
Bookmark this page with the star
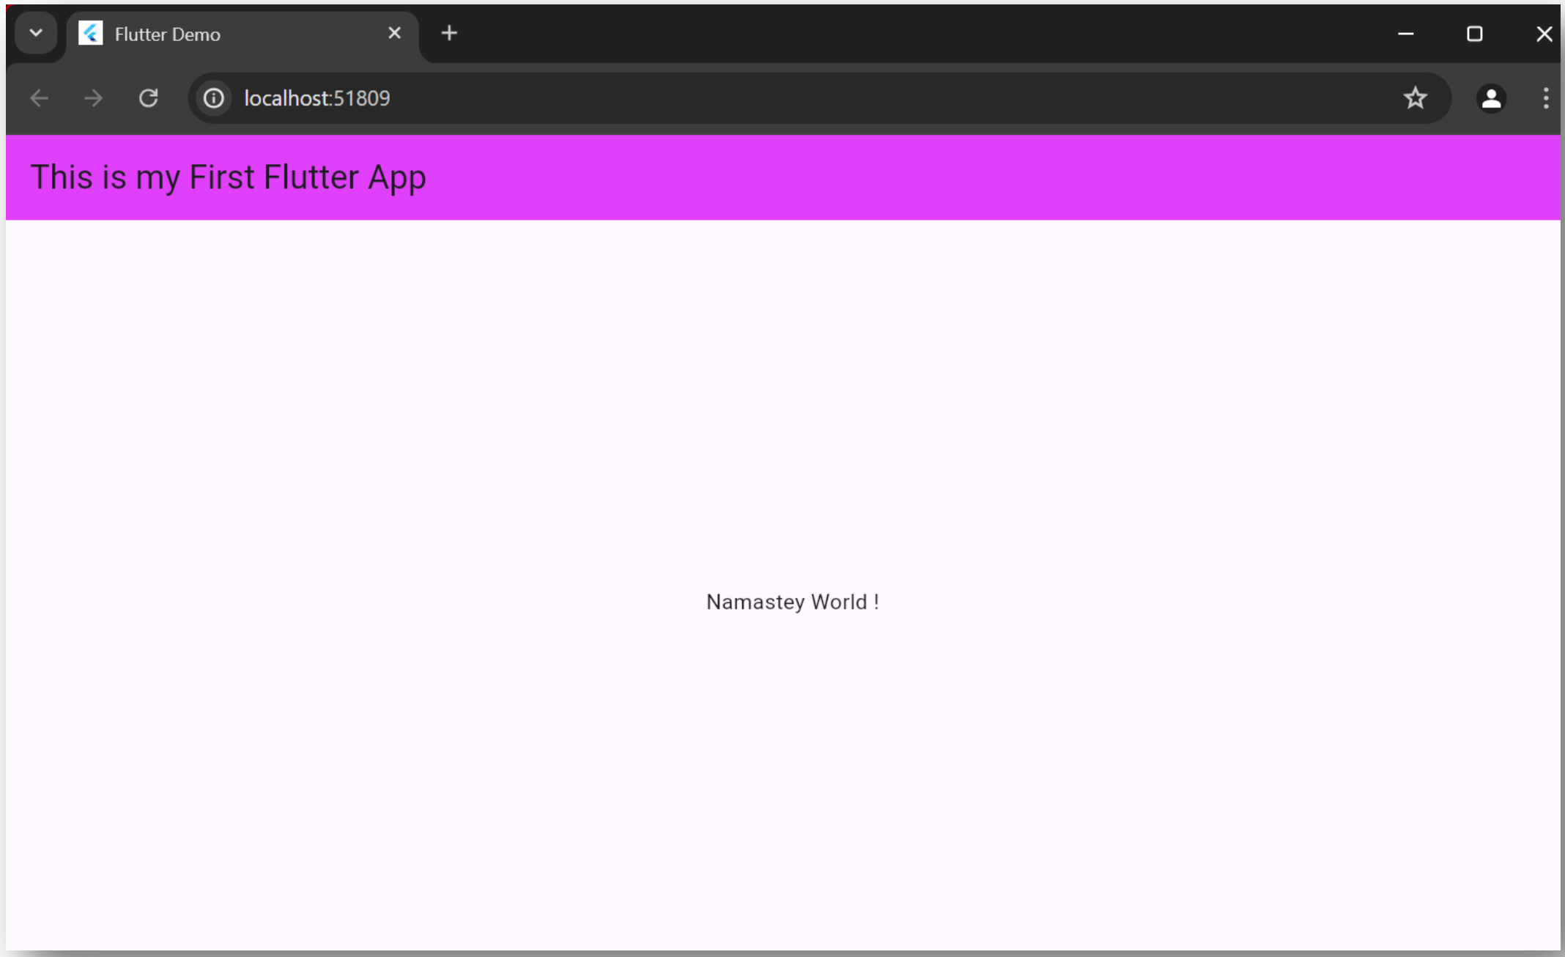1415,98
